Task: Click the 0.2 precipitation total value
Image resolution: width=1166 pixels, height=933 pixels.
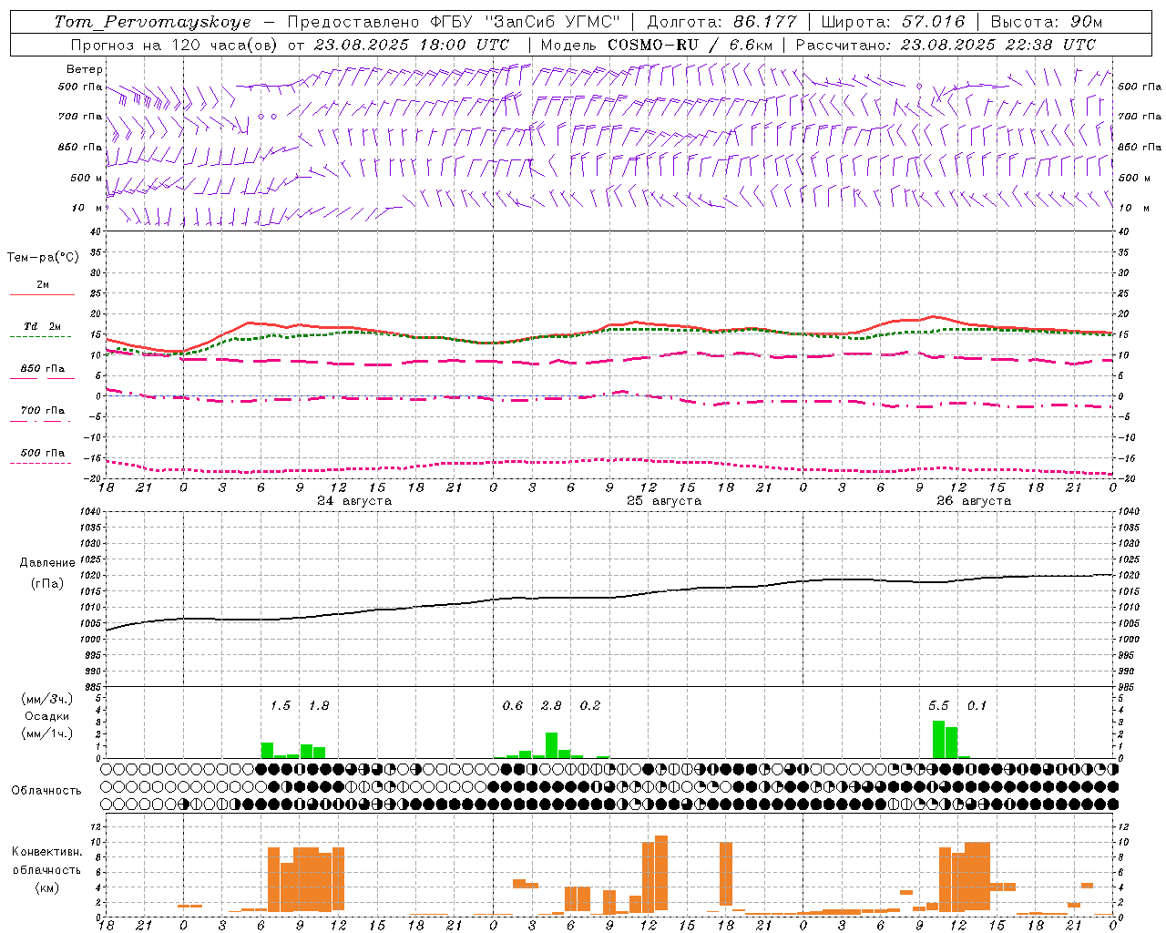Action: [590, 706]
